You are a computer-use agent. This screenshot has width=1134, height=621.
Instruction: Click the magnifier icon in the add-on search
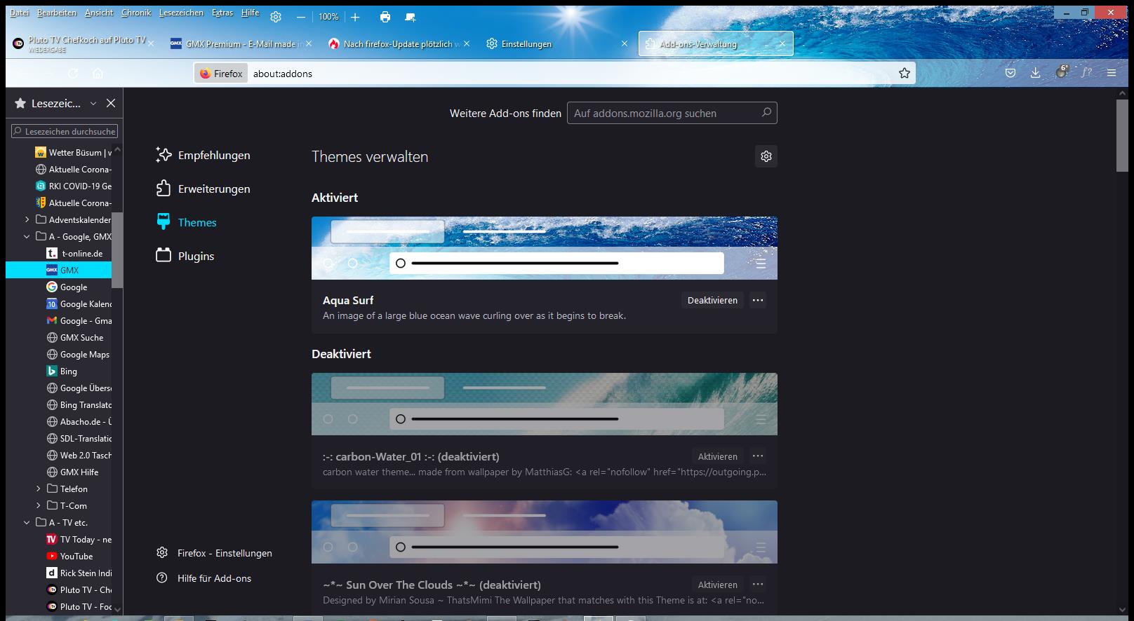(766, 112)
